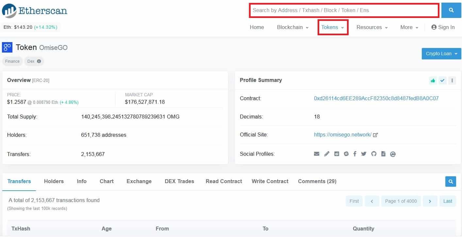Click the total supply OMG value
Viewport: 462px width, 237px height.
coord(130,117)
